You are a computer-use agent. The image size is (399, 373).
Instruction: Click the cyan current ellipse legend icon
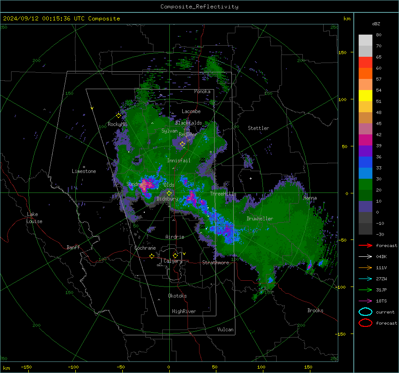(365, 312)
